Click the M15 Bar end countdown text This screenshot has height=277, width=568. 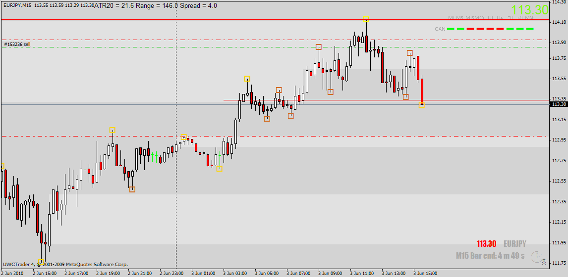click(x=491, y=256)
